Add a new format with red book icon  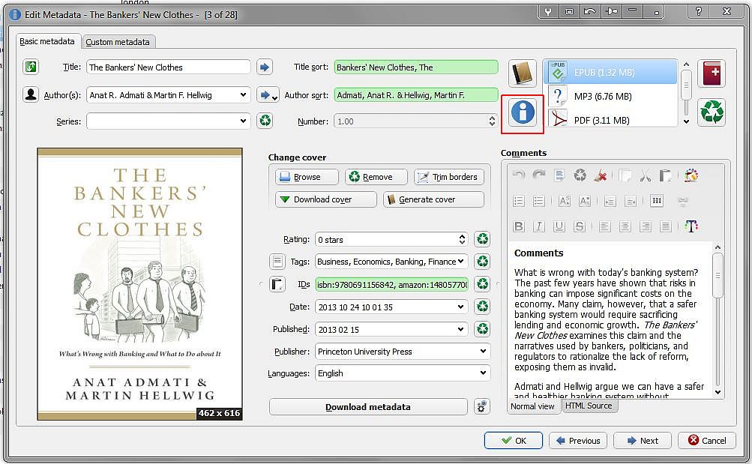pos(712,73)
